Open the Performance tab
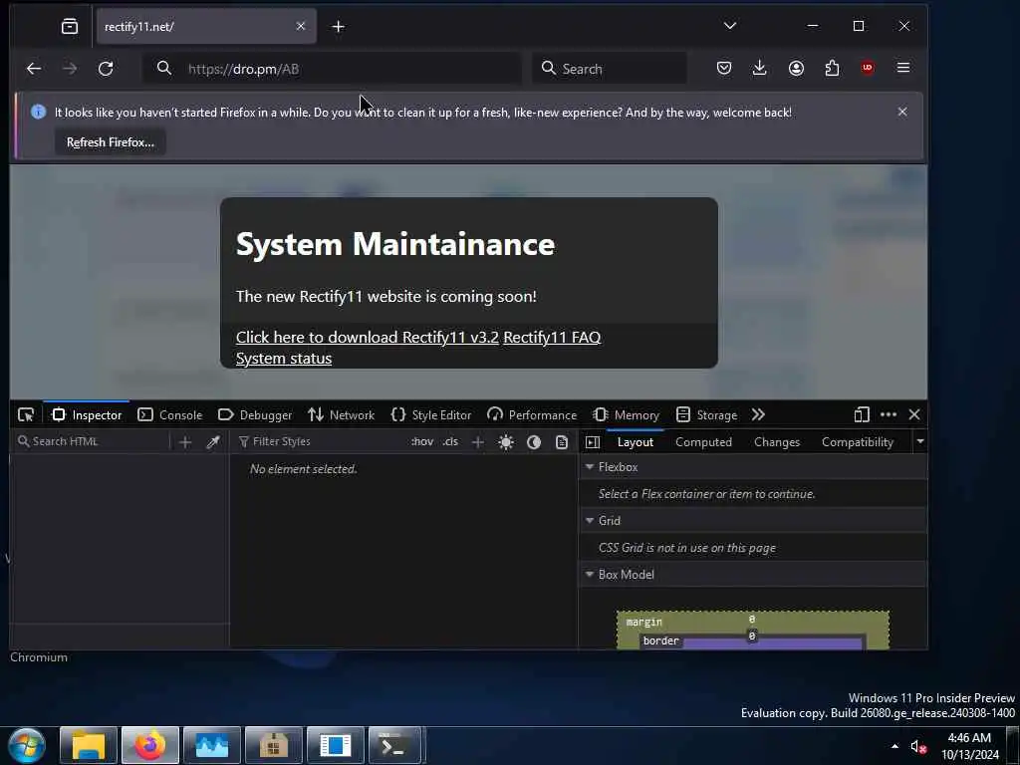The height and width of the screenshot is (765, 1020). click(532, 415)
